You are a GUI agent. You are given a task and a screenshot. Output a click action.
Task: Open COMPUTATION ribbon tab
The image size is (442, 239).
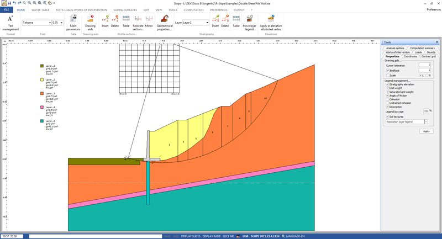pyautogui.click(x=193, y=10)
